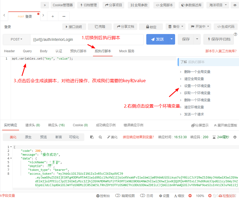239x200 pixels.
Task: Add a new request tab with plus
Action: (x=53, y=16)
